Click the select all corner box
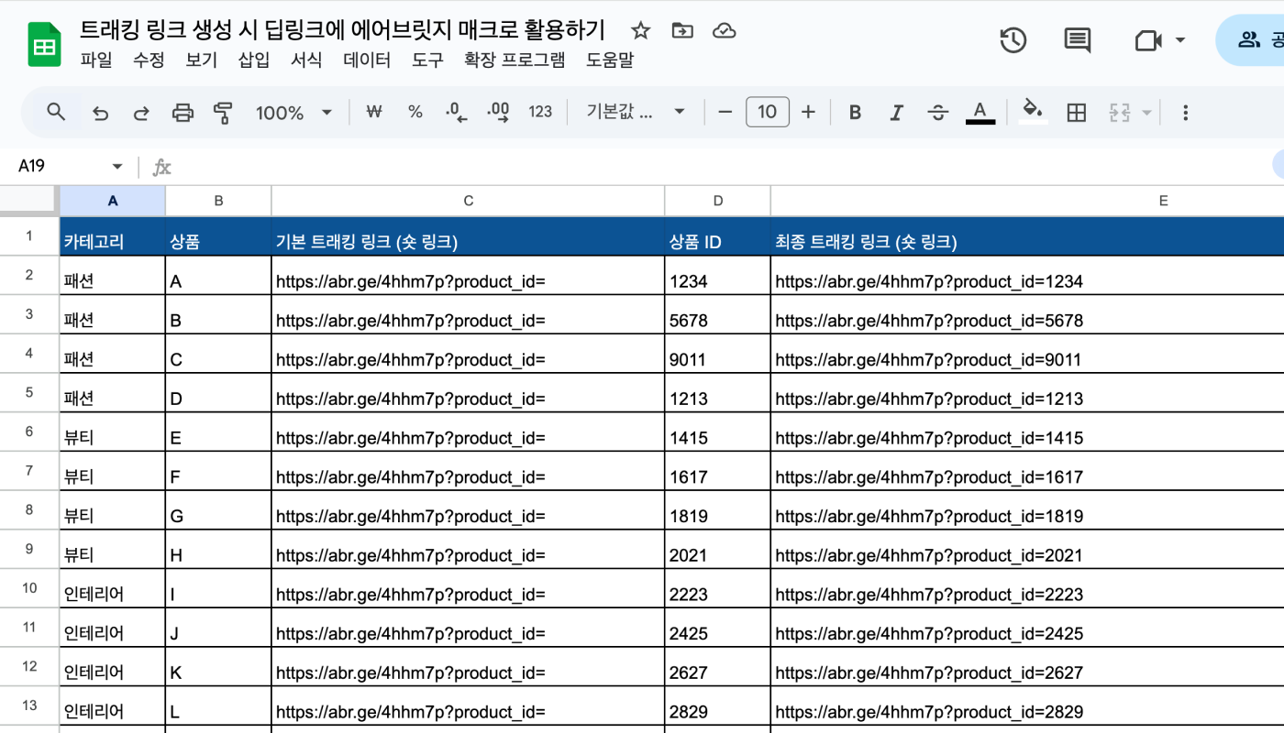Screen dimensions: 1284x733 click(29, 200)
